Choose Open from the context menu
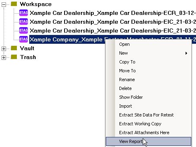 click(x=149, y=44)
